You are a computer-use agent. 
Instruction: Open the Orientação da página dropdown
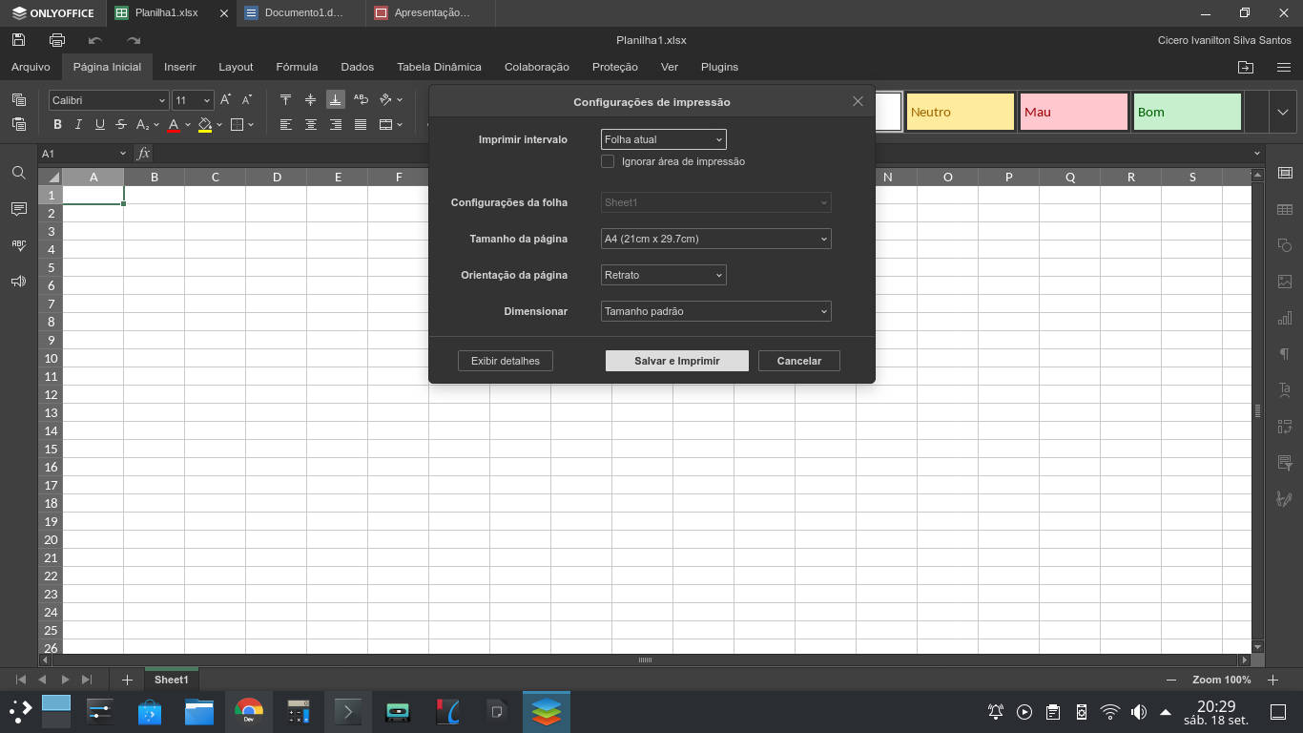(x=663, y=275)
